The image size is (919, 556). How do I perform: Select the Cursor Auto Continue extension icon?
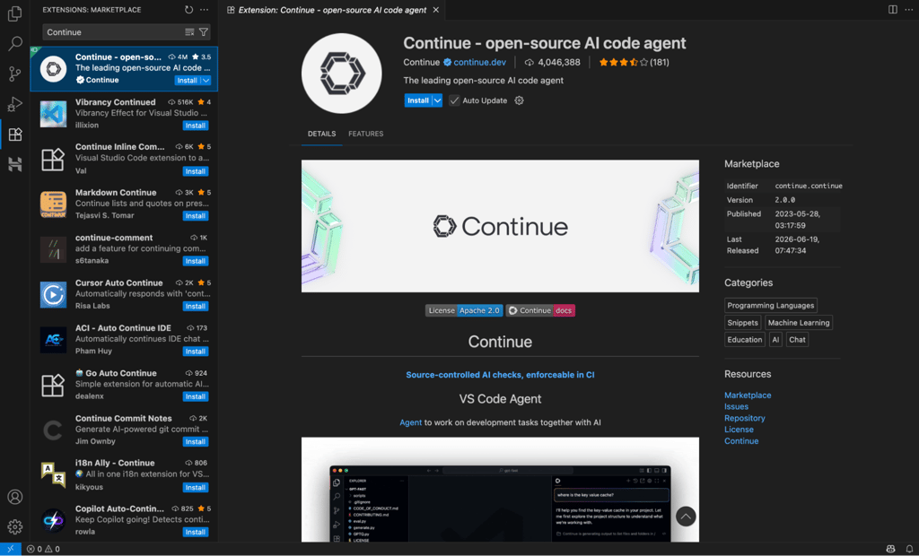(53, 294)
